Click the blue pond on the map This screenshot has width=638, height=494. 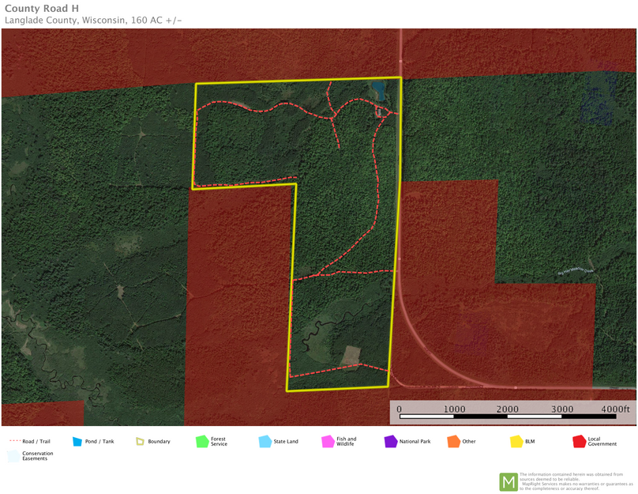click(380, 91)
